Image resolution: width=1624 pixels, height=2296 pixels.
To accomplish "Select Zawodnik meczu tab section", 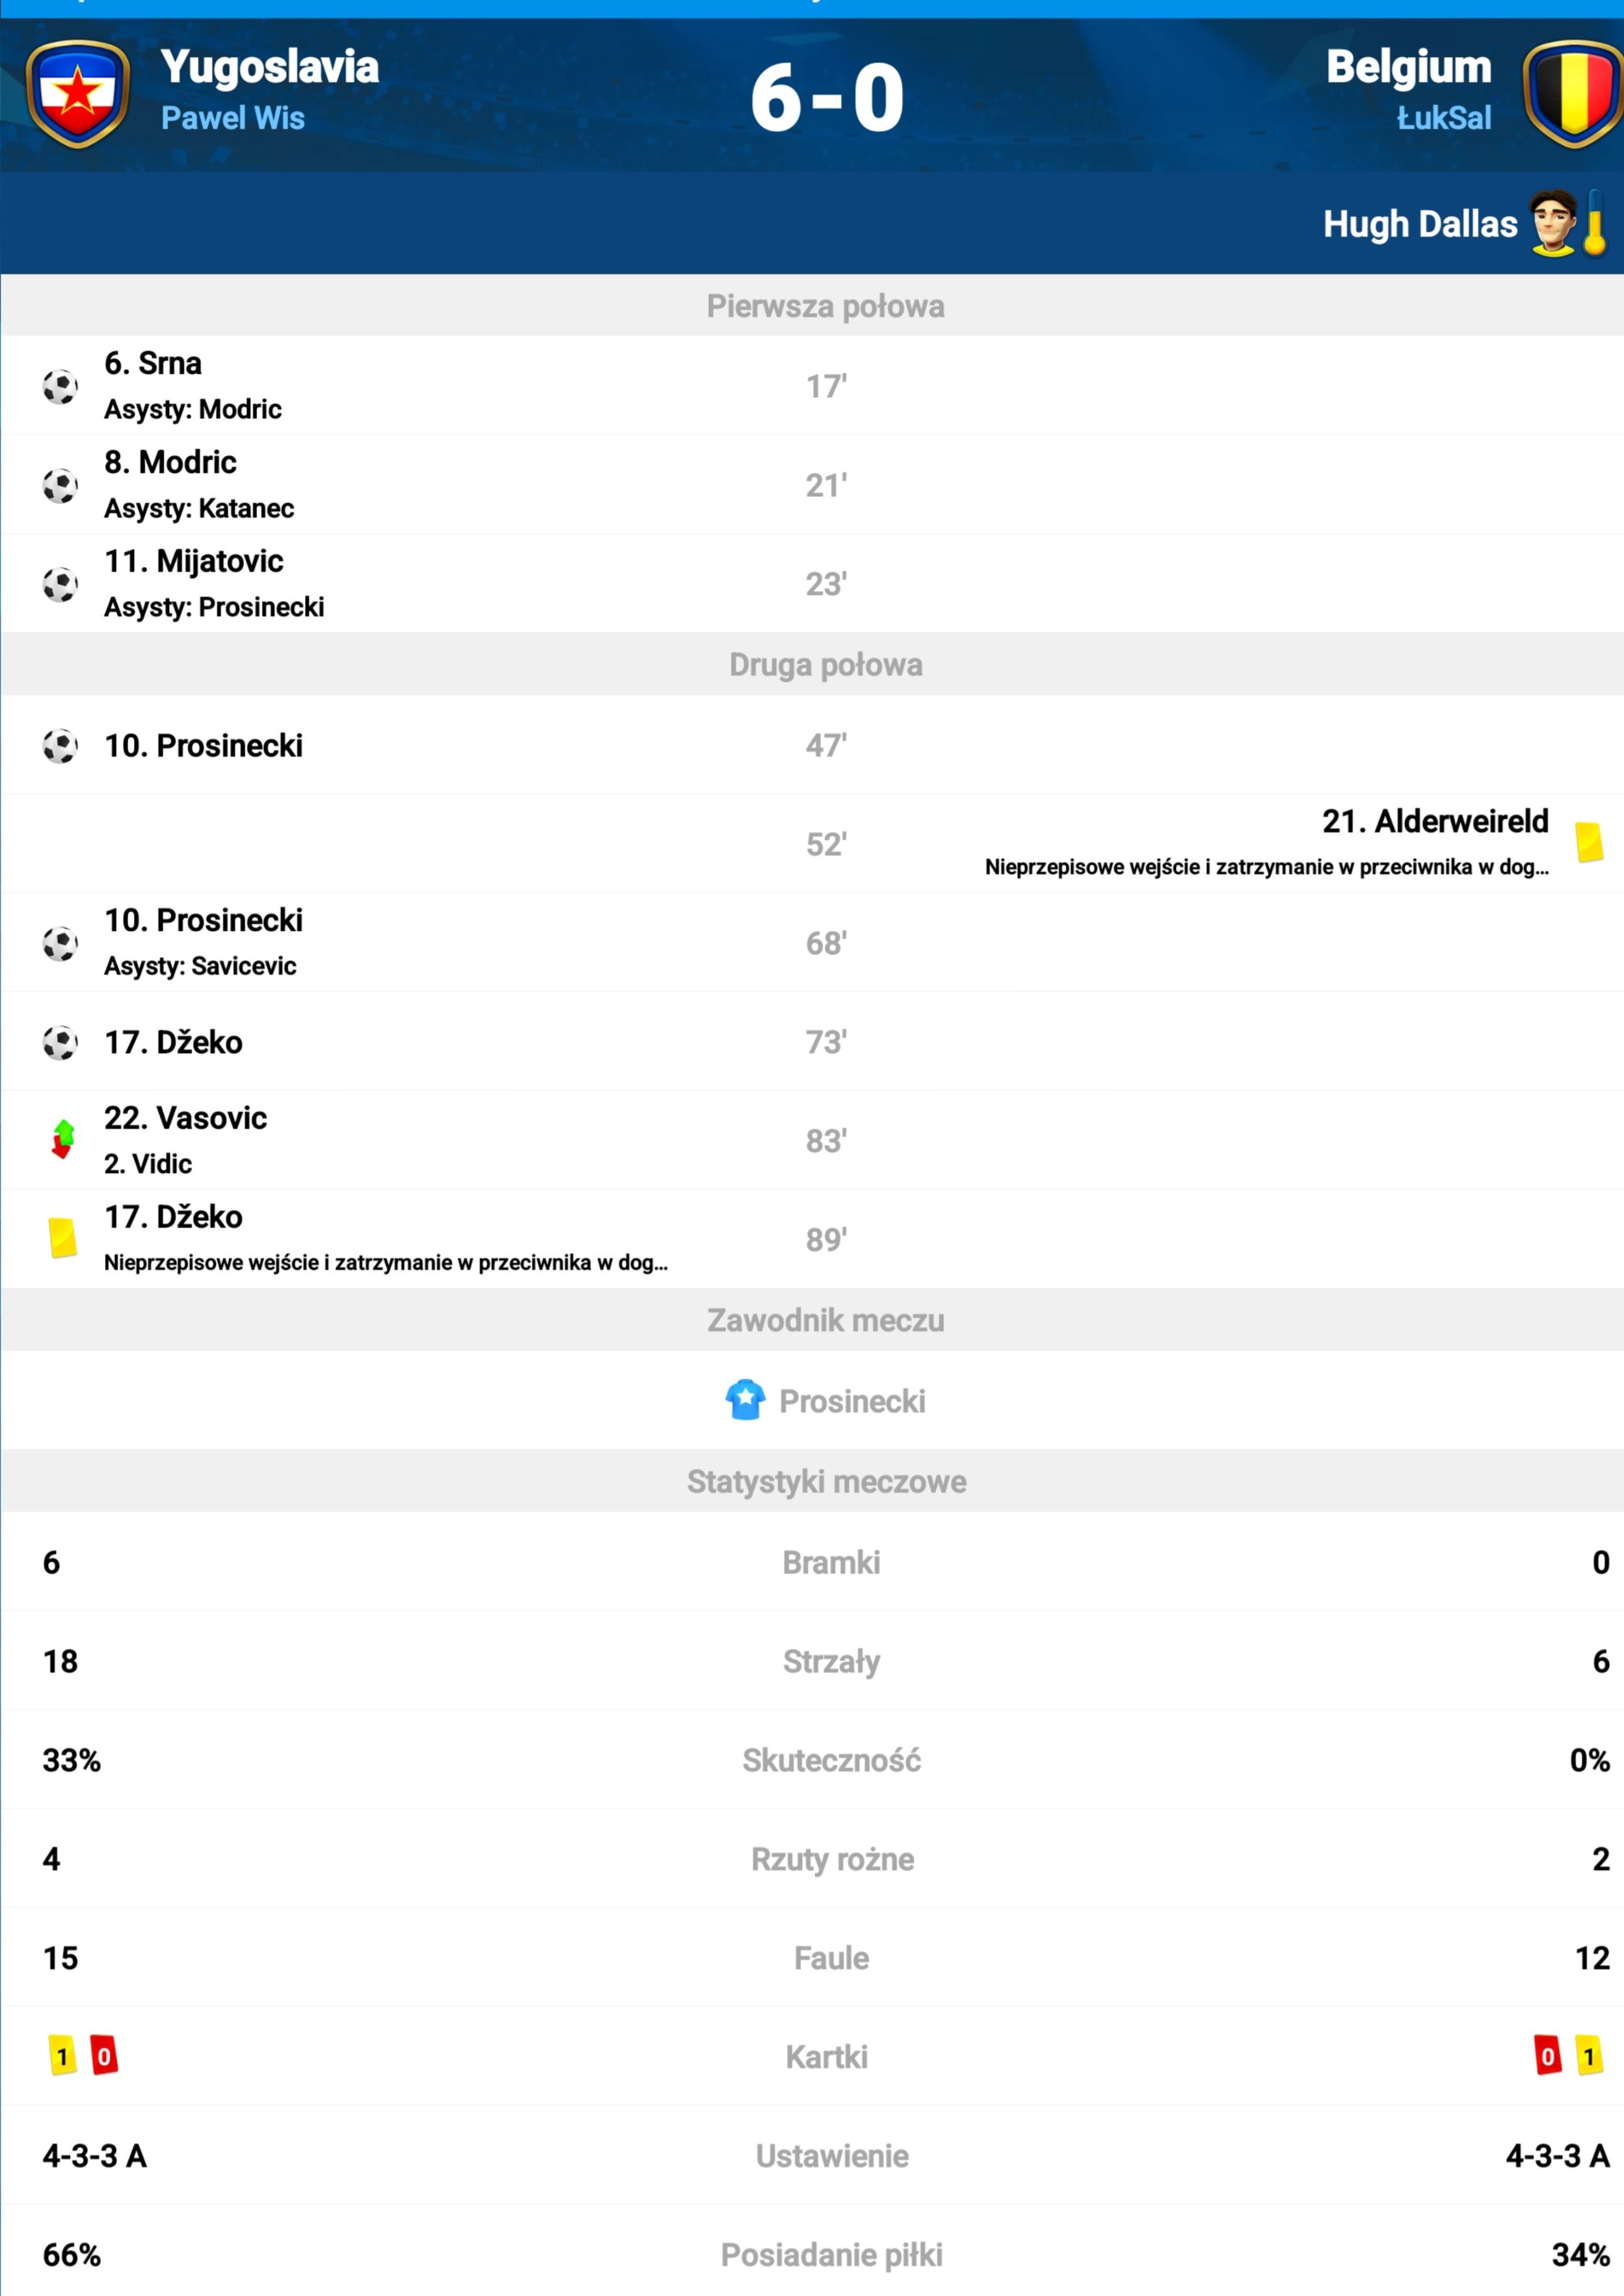I will 812,1323.
